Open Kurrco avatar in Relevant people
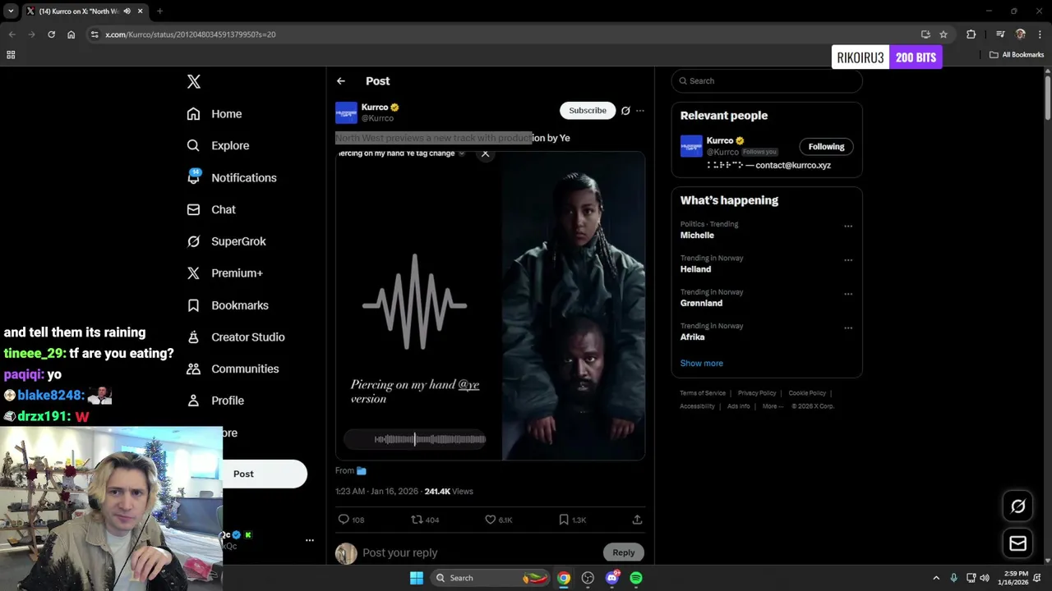The width and height of the screenshot is (1052, 591). point(691,146)
